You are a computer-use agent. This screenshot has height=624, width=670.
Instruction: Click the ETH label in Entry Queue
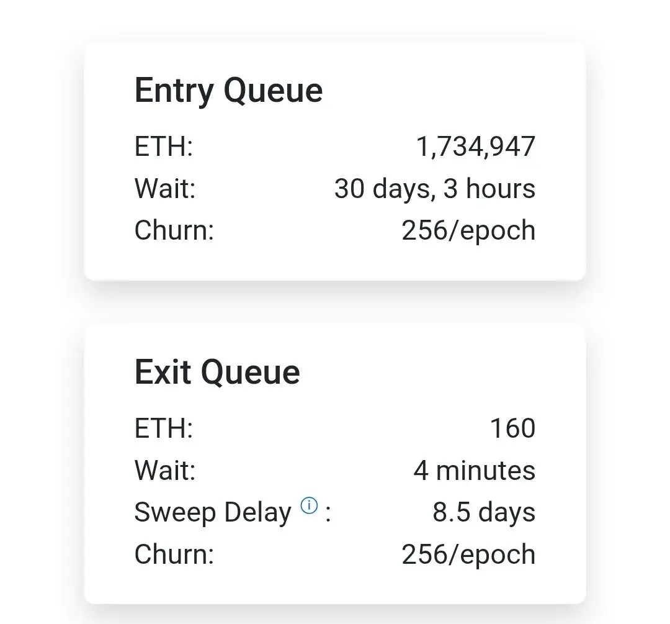pyautogui.click(x=164, y=147)
